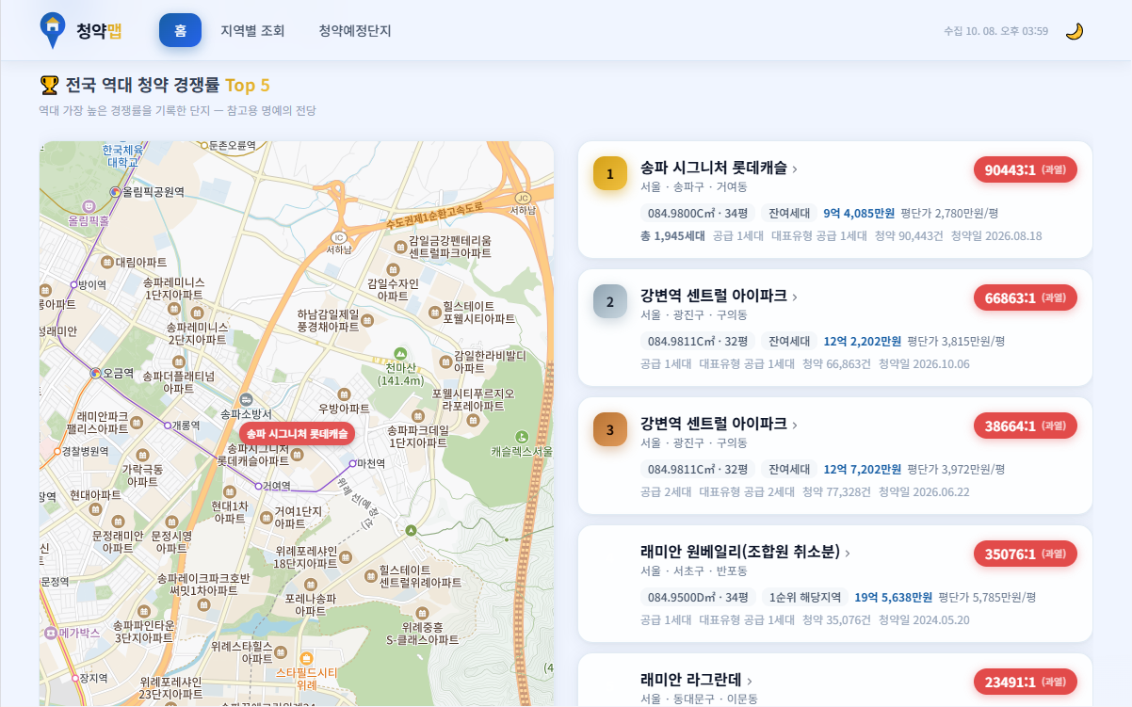Click the 수집 10. 08. 오후 03:59 timestamp
This screenshot has width=1132, height=707.
[x=996, y=31]
